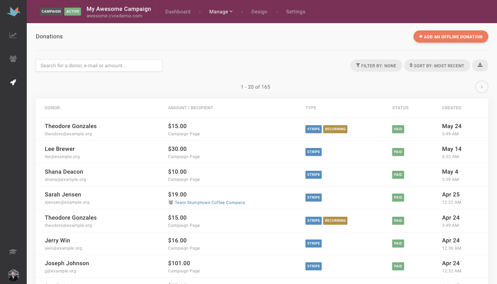Open the rocket campaign icon in the sidebar

13,82
